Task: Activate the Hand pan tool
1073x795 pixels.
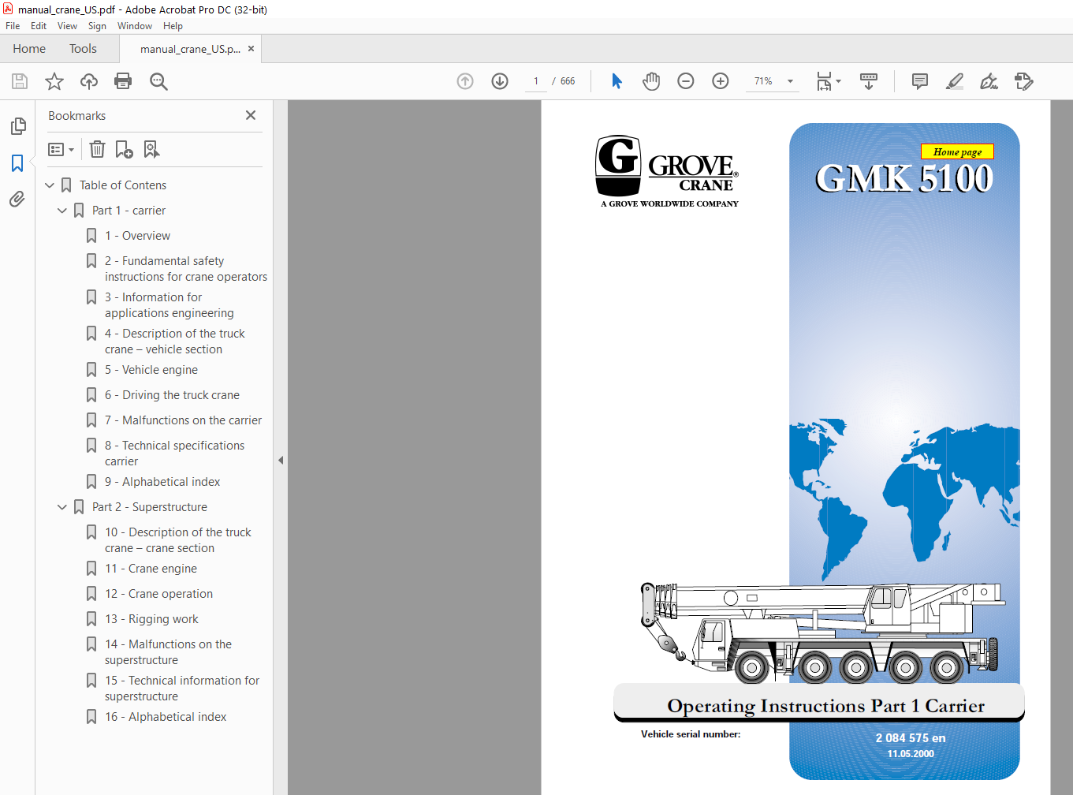Action: pyautogui.click(x=651, y=81)
